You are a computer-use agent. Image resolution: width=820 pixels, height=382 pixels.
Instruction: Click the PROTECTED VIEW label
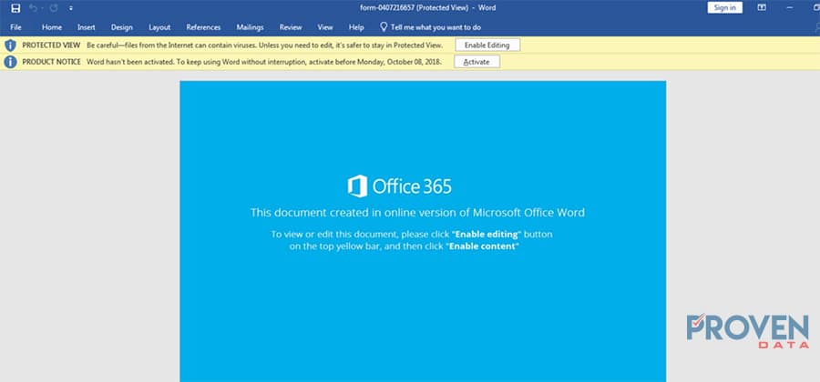(51, 45)
